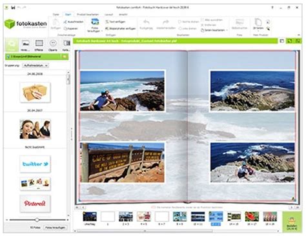Select the pages 6 + 7 thumbnail
This screenshot has height=236, width=306.
161,217
